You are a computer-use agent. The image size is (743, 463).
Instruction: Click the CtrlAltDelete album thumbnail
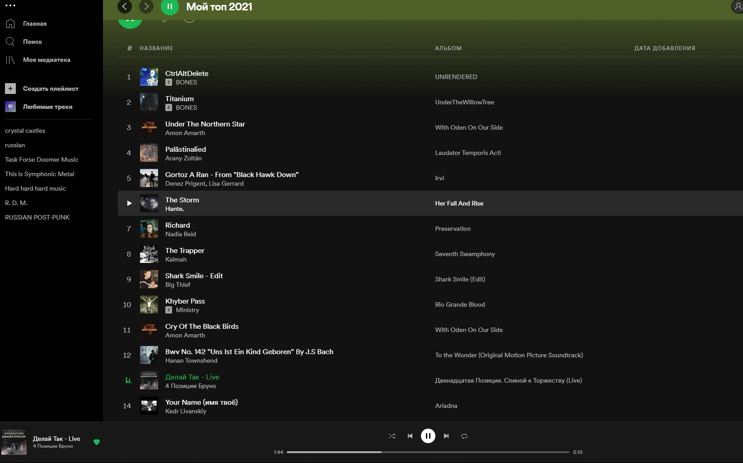[149, 77]
